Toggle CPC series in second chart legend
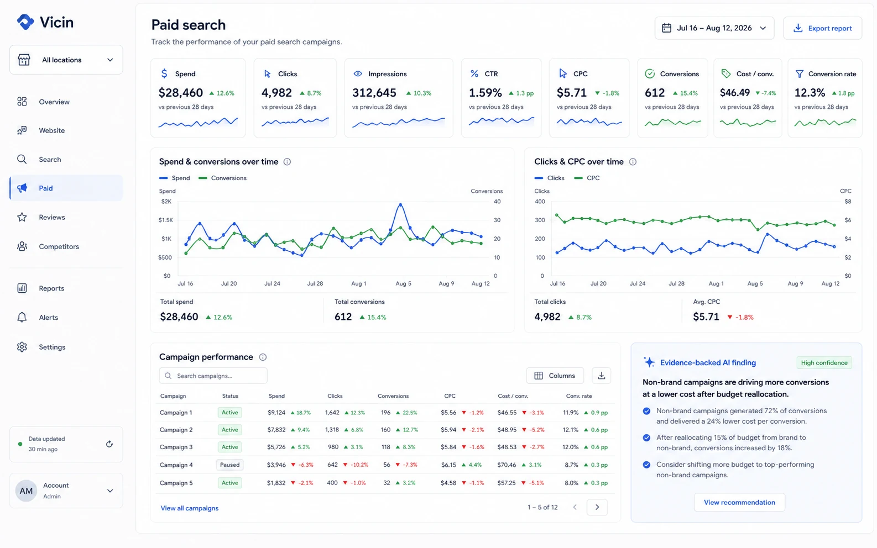Screen dimensions: 877x548 587,178
